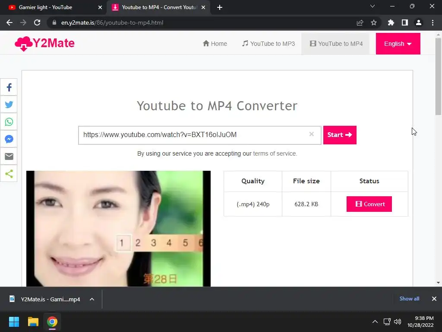Open the terms of service link
The height and width of the screenshot is (332, 442).
(x=275, y=153)
